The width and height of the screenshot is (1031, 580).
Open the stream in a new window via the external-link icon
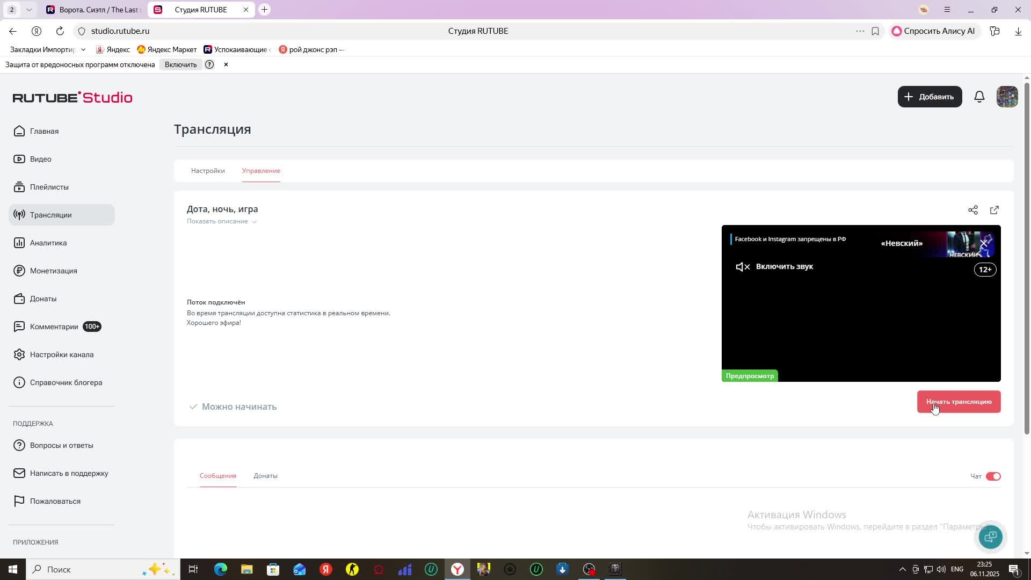[x=994, y=210]
